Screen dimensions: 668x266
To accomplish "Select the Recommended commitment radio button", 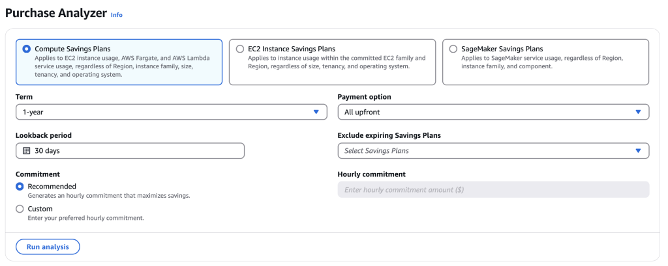I will coord(20,186).
